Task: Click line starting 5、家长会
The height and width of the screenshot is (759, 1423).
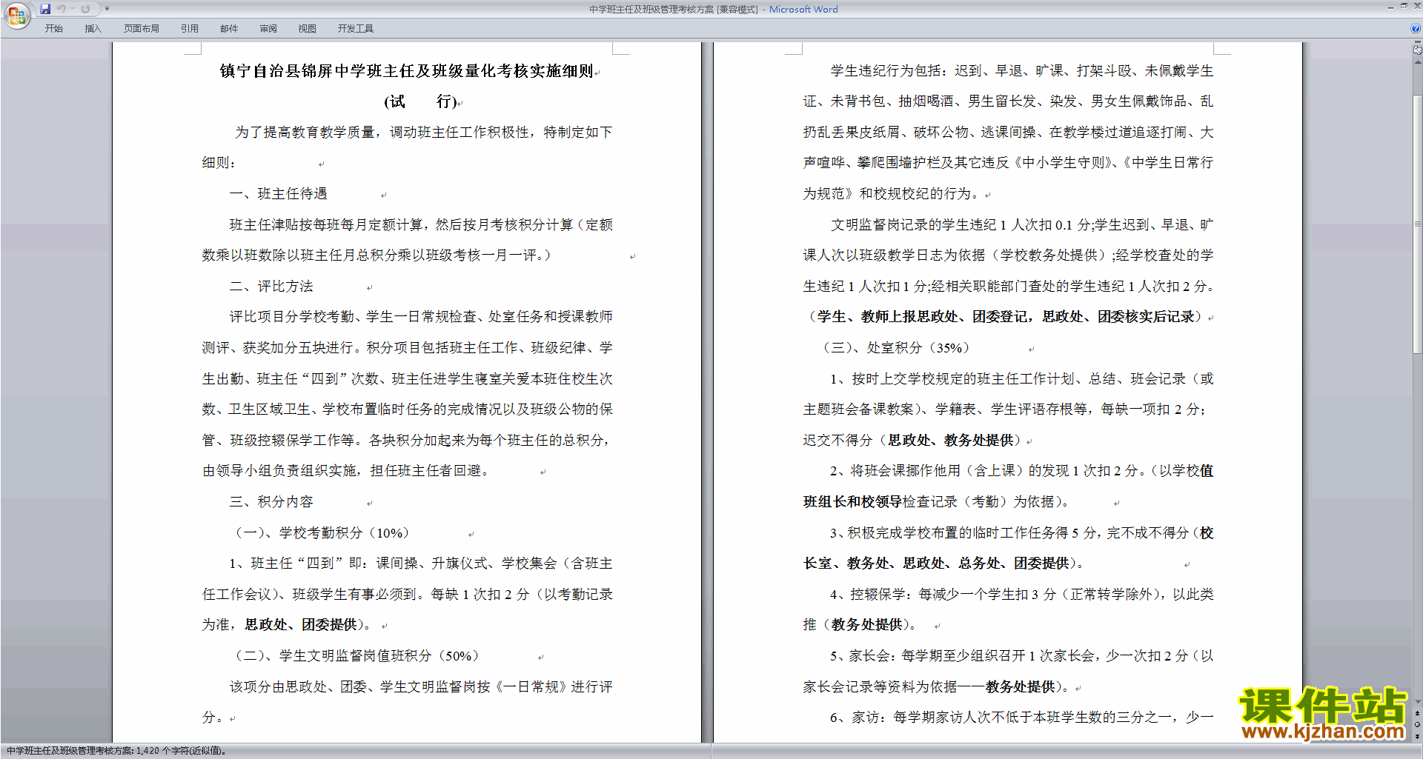Action: point(1022,656)
